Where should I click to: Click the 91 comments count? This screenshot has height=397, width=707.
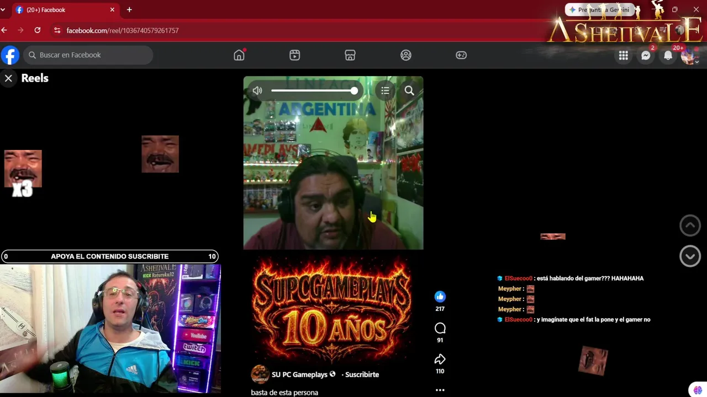[x=440, y=340]
